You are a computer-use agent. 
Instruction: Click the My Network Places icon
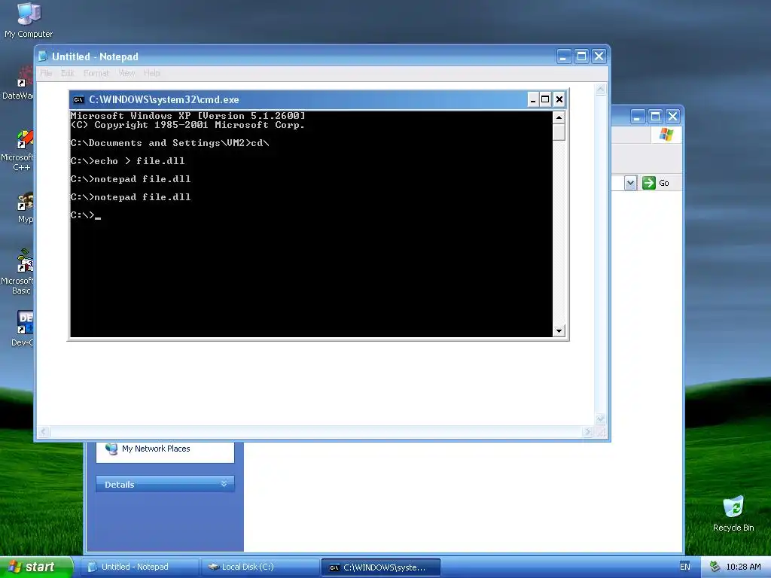click(111, 449)
